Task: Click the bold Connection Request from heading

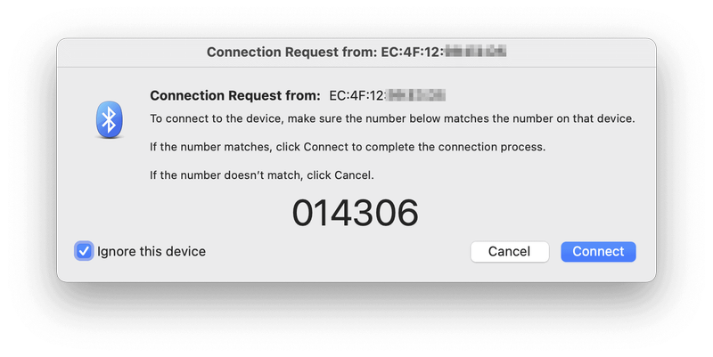Action: pyautogui.click(x=235, y=95)
